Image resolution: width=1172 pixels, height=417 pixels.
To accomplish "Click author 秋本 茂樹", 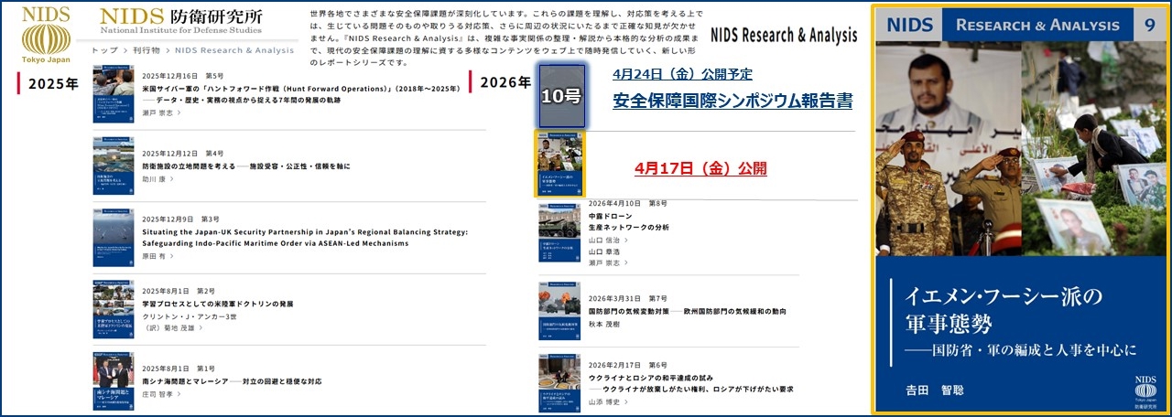I will pos(604,324).
